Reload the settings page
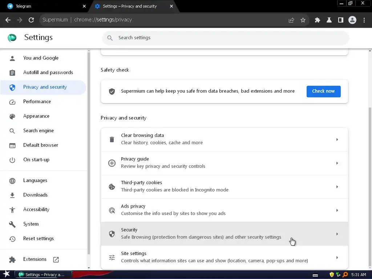The height and width of the screenshot is (279, 372). tap(31, 20)
